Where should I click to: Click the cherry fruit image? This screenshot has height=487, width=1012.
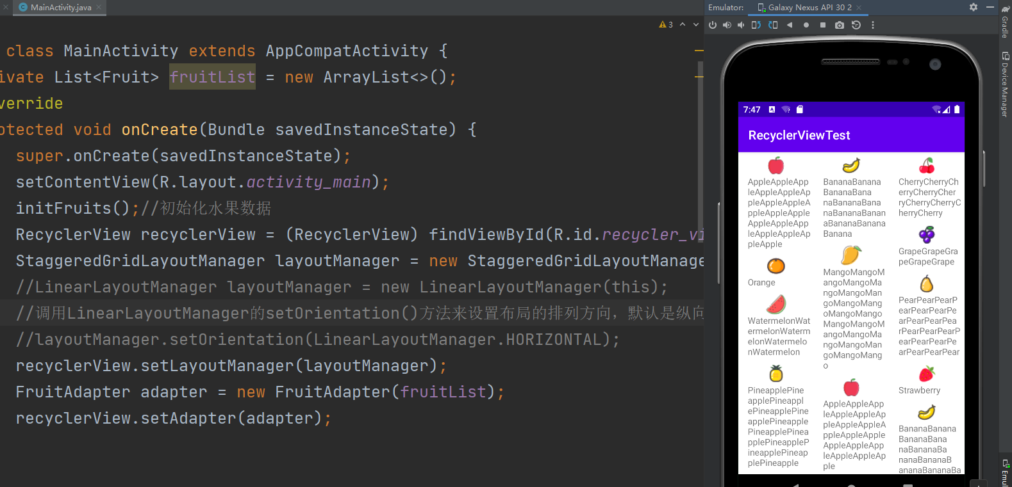coord(927,166)
